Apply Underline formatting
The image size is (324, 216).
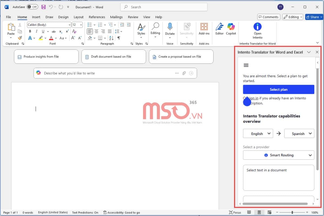click(x=43, y=31)
